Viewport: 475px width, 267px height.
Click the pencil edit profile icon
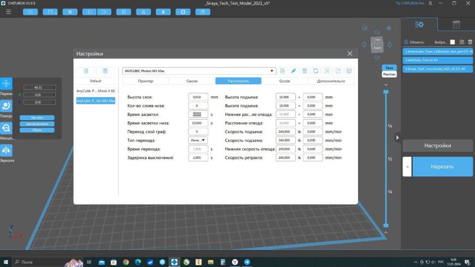tap(293, 71)
